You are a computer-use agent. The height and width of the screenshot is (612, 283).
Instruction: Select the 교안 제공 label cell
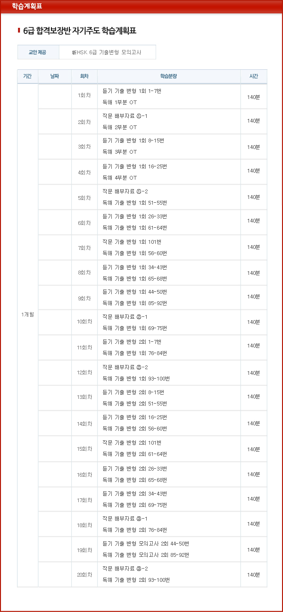pyautogui.click(x=38, y=52)
